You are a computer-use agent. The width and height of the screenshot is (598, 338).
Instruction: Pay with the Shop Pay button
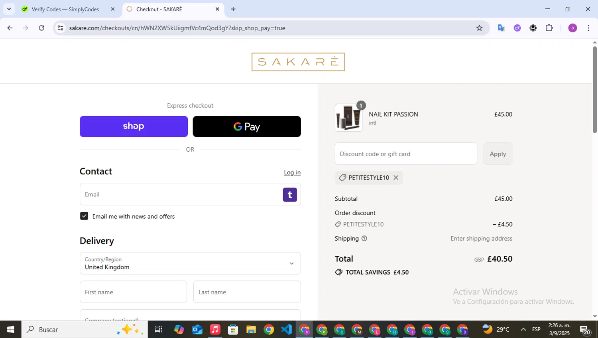(x=134, y=127)
